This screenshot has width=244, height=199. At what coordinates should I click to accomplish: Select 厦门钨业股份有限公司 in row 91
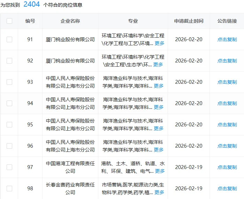click(x=70, y=39)
